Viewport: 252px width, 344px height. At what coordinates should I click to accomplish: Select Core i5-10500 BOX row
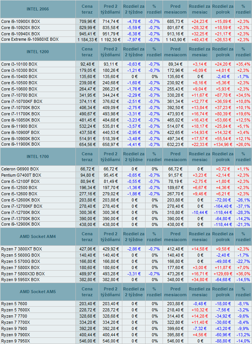pos(19,83)
